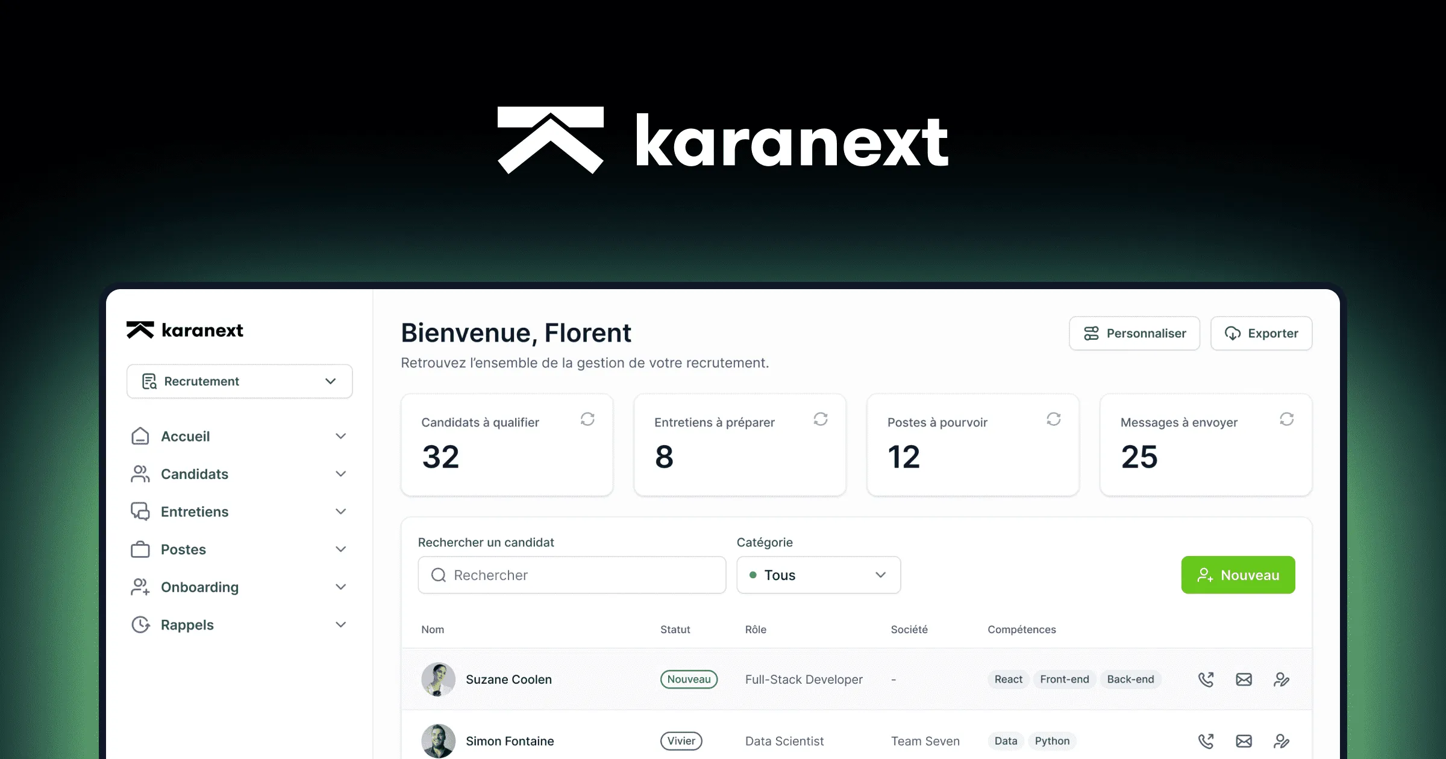Focus the Rechercher candidate search field
The width and height of the screenshot is (1446, 759).
point(572,575)
